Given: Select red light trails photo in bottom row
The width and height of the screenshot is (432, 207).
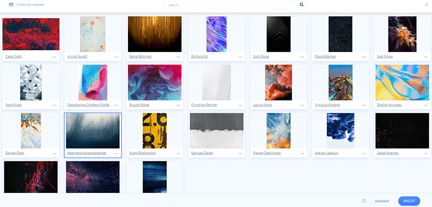Looking at the screenshot, I should tap(31, 177).
